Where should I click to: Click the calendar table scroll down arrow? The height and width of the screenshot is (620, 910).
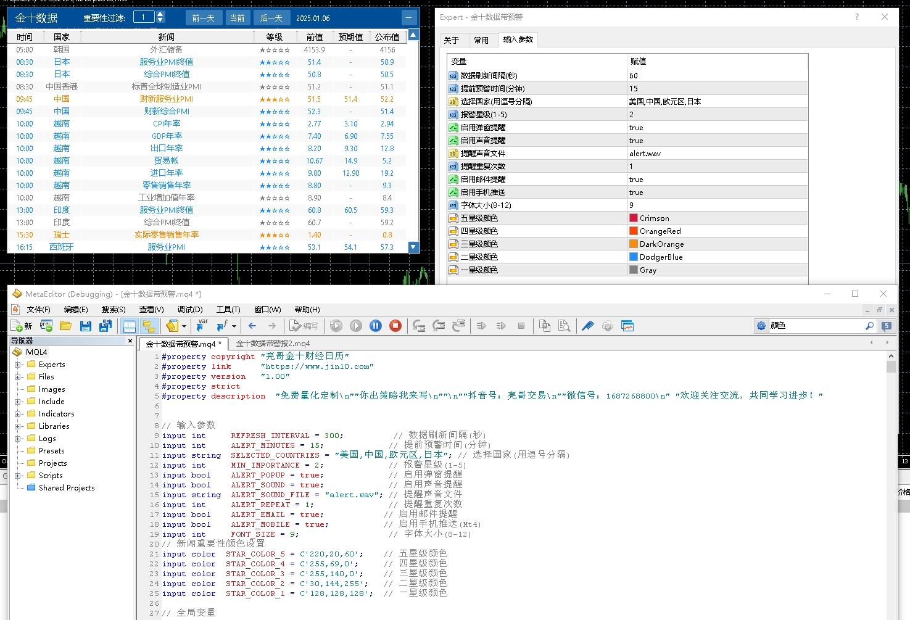click(414, 247)
